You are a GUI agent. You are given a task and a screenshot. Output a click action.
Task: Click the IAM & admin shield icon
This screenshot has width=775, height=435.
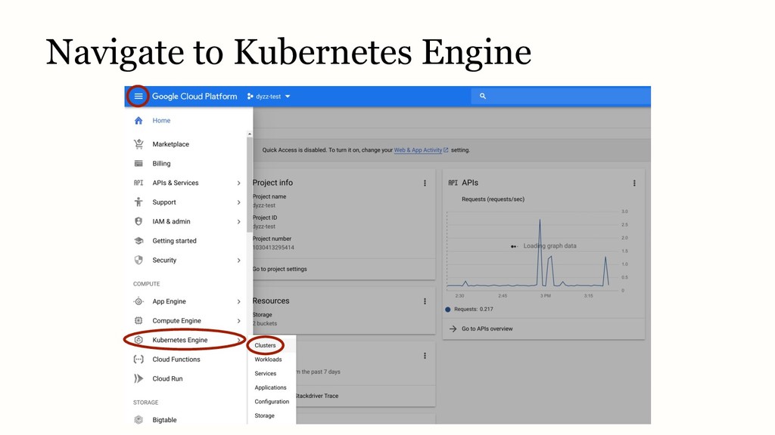pos(139,221)
